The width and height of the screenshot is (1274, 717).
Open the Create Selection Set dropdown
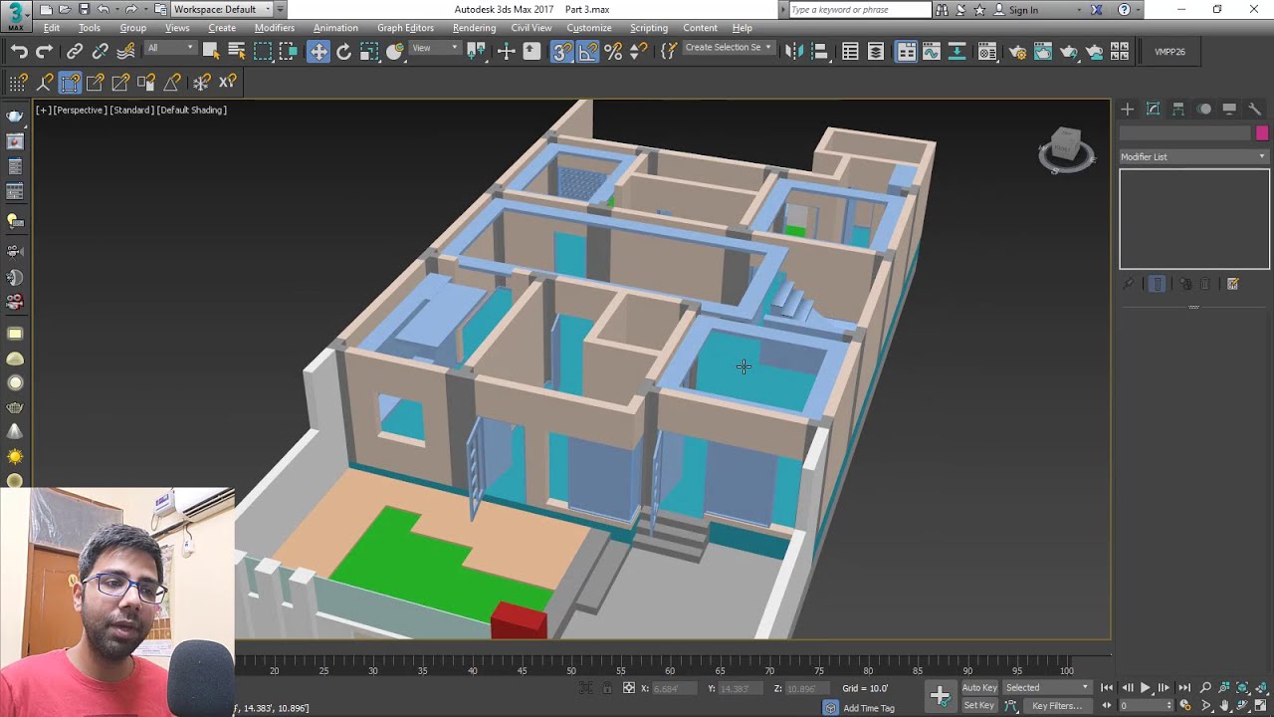pyautogui.click(x=729, y=48)
